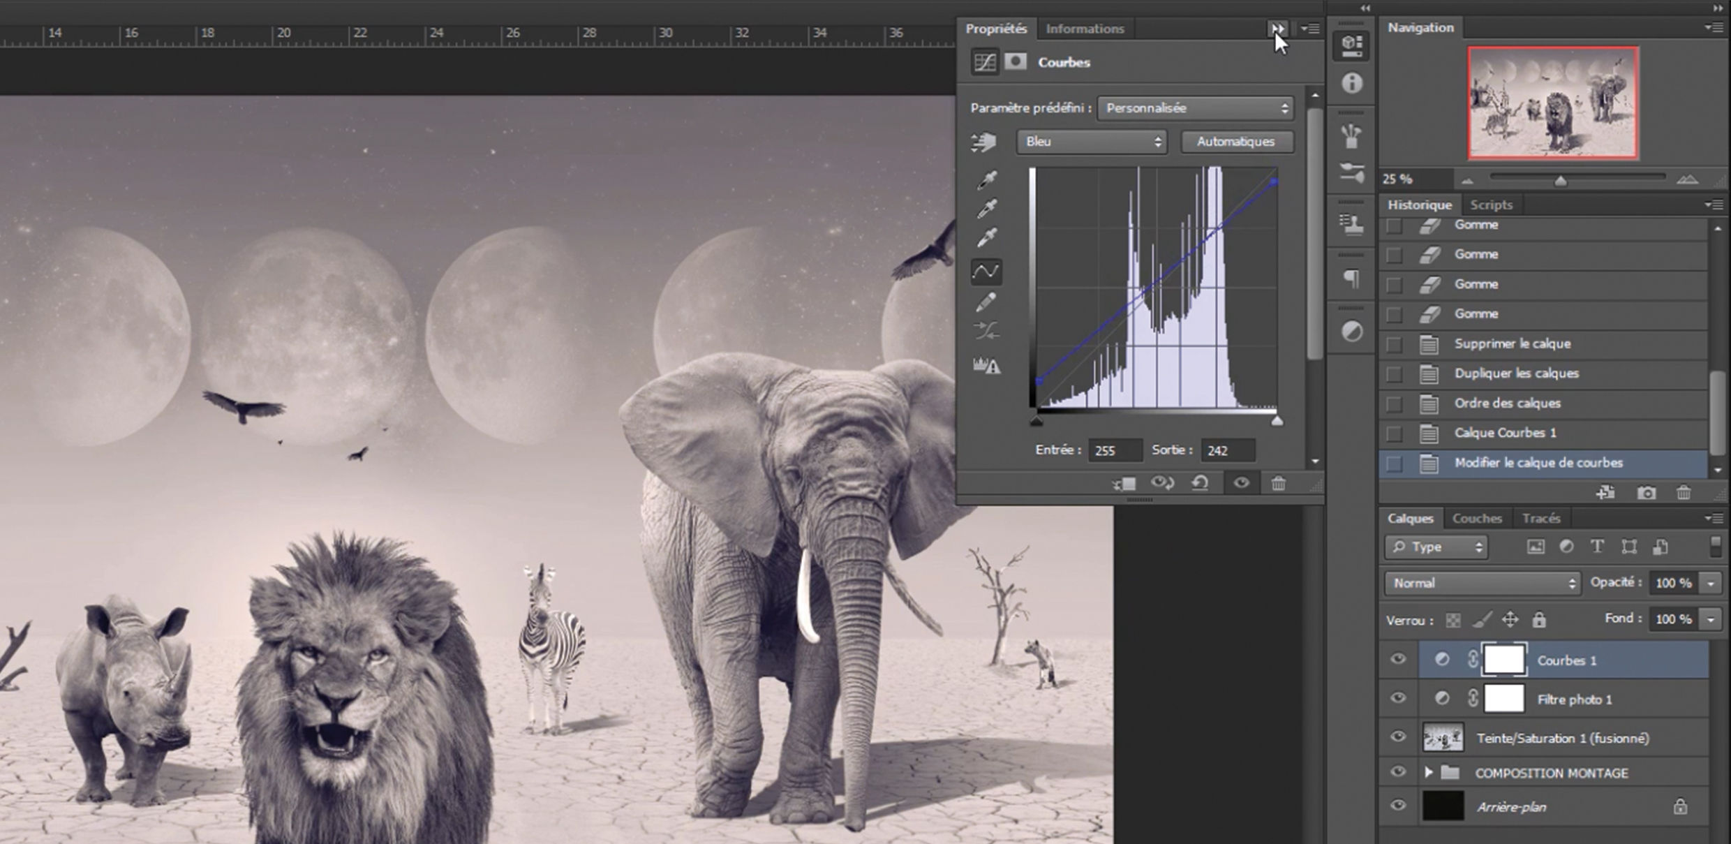Image resolution: width=1731 pixels, height=844 pixels.
Task: Hide the Courbes 1 layer
Action: coord(1398,659)
